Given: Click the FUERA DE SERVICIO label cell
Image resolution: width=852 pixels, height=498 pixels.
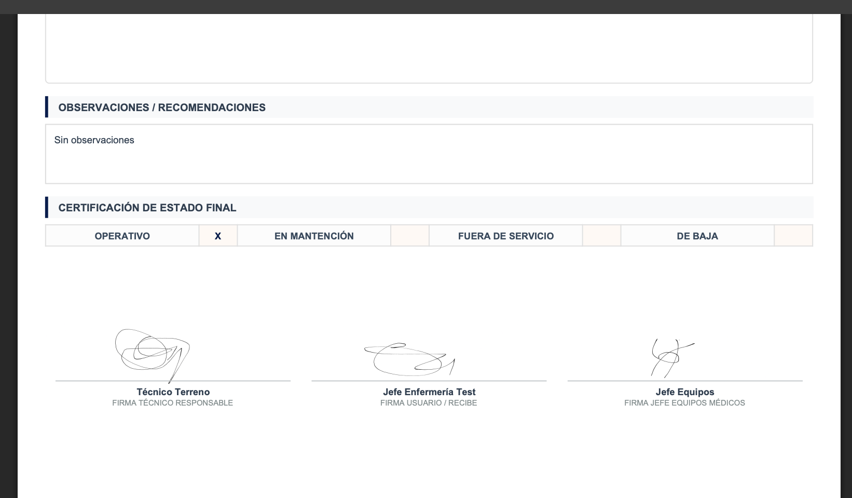Looking at the screenshot, I should point(506,236).
